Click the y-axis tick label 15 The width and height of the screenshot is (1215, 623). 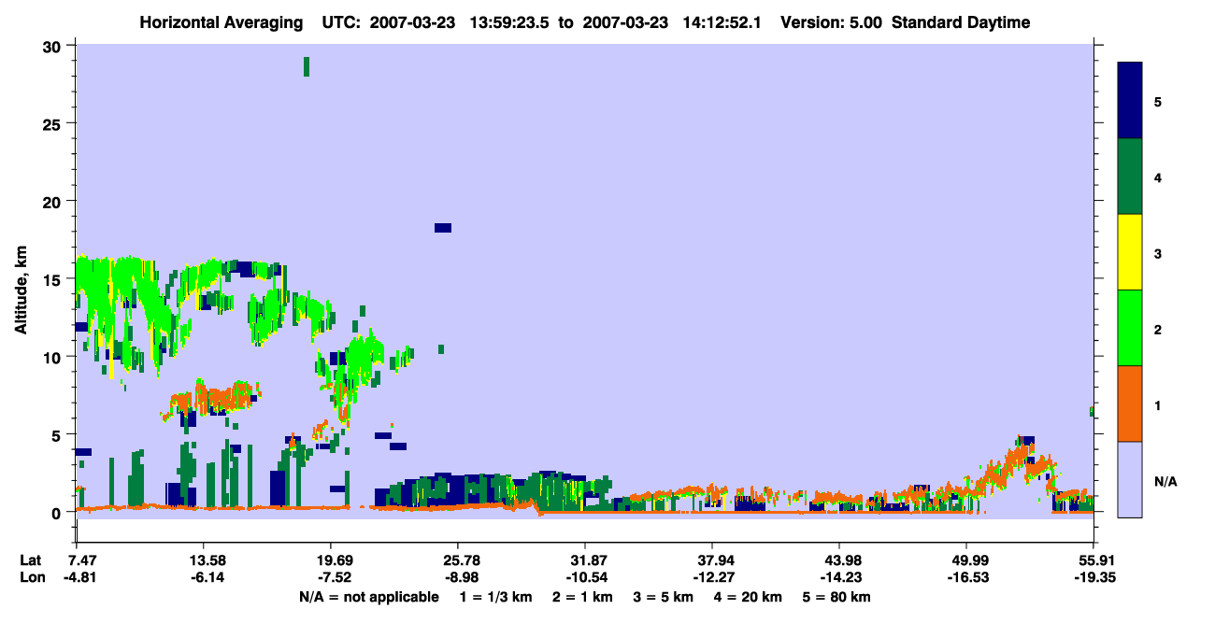coord(53,279)
